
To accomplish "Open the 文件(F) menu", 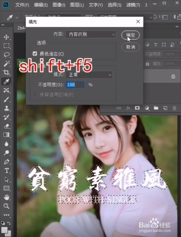I will [x=22, y=5].
